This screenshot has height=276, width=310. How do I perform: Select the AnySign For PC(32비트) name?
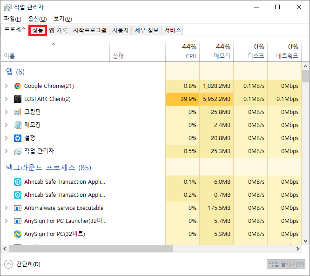pos(54,234)
